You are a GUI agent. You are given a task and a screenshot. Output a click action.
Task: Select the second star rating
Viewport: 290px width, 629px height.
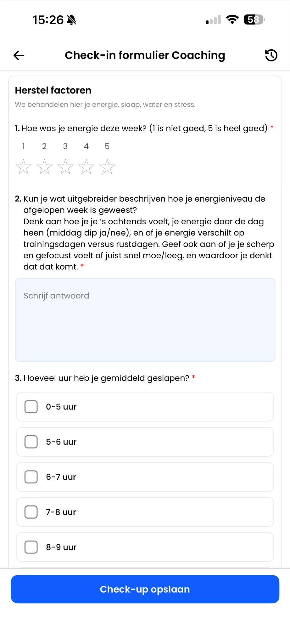pyautogui.click(x=44, y=166)
